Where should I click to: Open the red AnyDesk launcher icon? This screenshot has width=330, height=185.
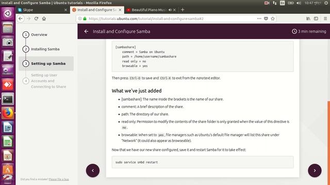pos(8,84)
